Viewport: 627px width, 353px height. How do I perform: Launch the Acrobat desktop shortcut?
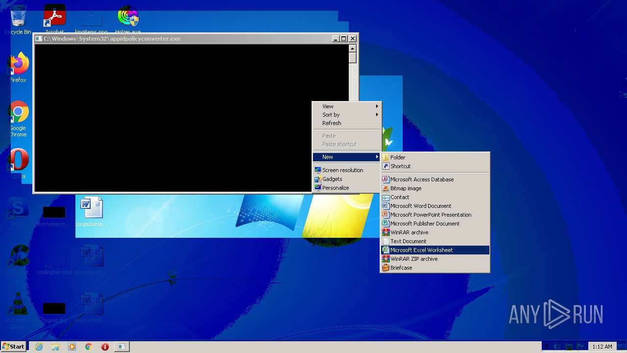click(x=54, y=20)
